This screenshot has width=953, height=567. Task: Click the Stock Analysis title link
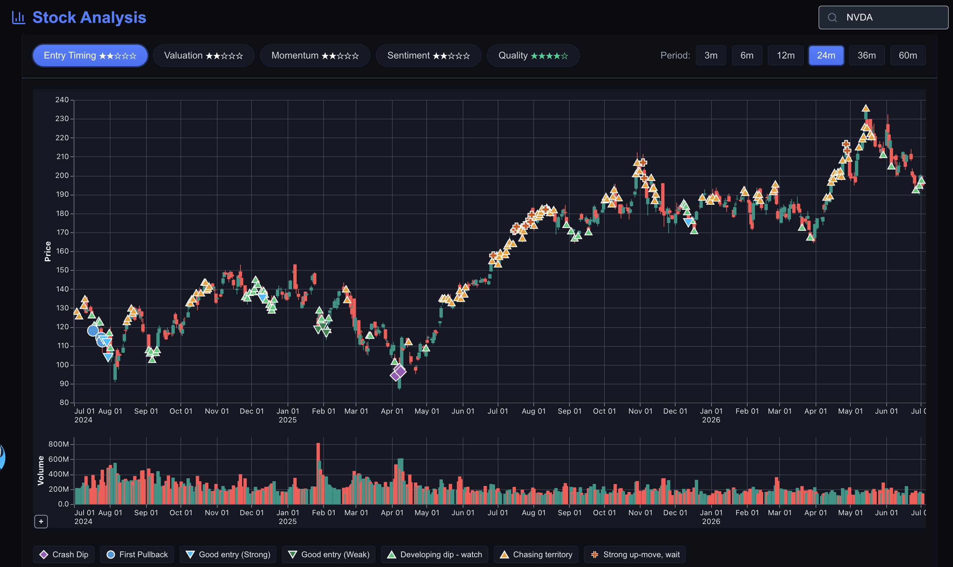pos(89,17)
